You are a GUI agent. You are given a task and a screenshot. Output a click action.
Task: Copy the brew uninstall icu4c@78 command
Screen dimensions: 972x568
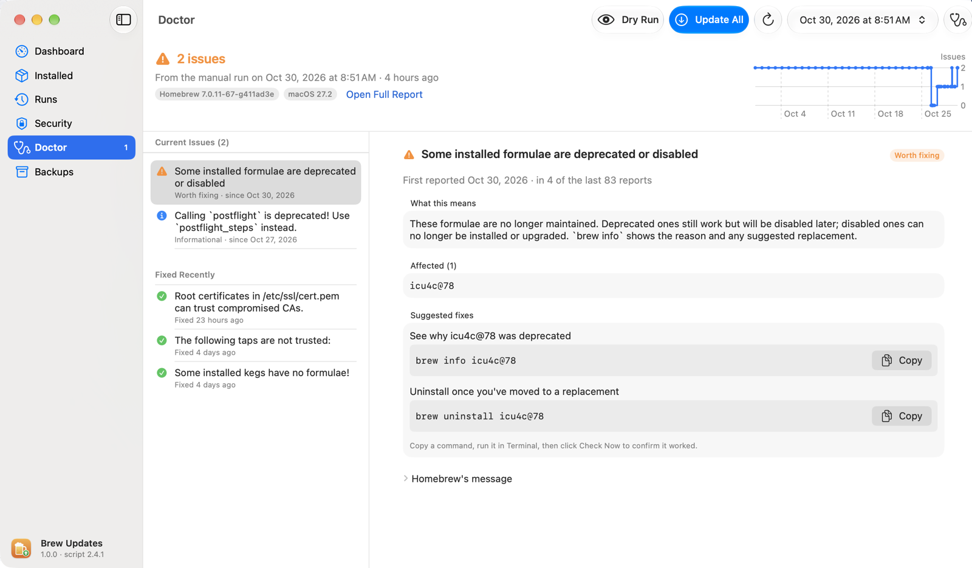[902, 416]
